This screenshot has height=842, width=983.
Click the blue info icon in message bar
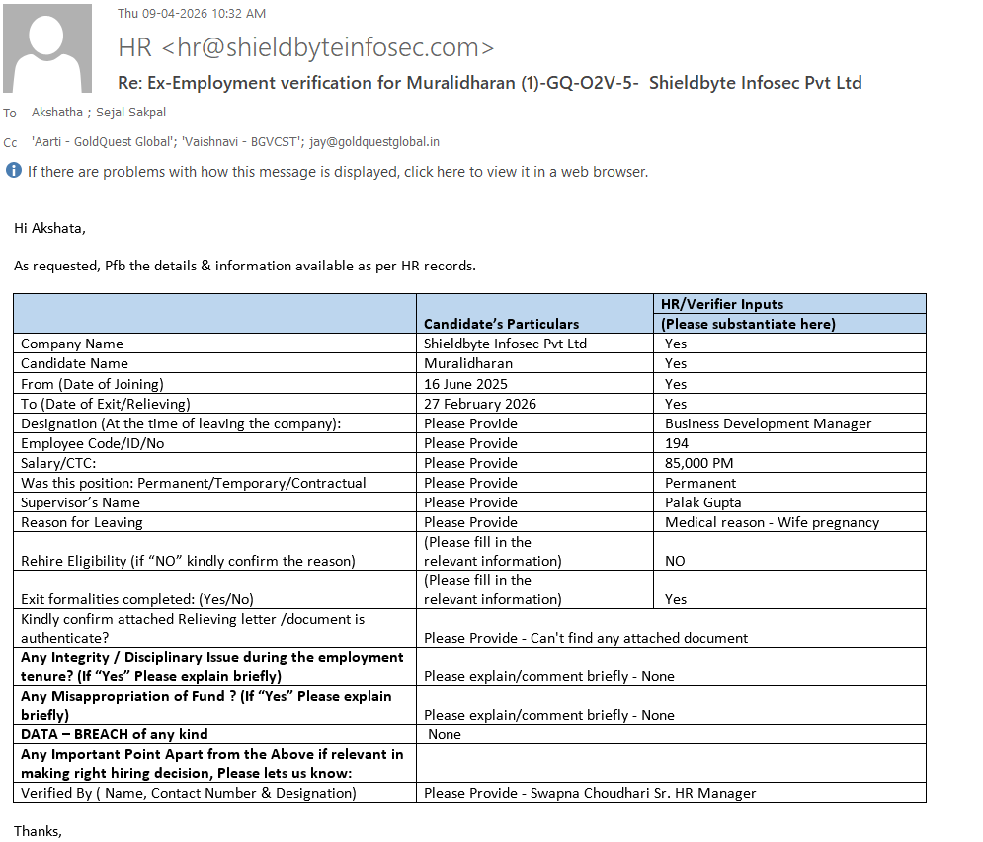click(x=13, y=171)
